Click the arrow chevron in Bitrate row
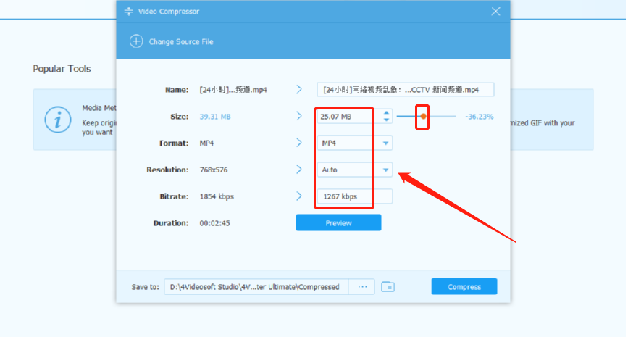 pyautogui.click(x=298, y=196)
